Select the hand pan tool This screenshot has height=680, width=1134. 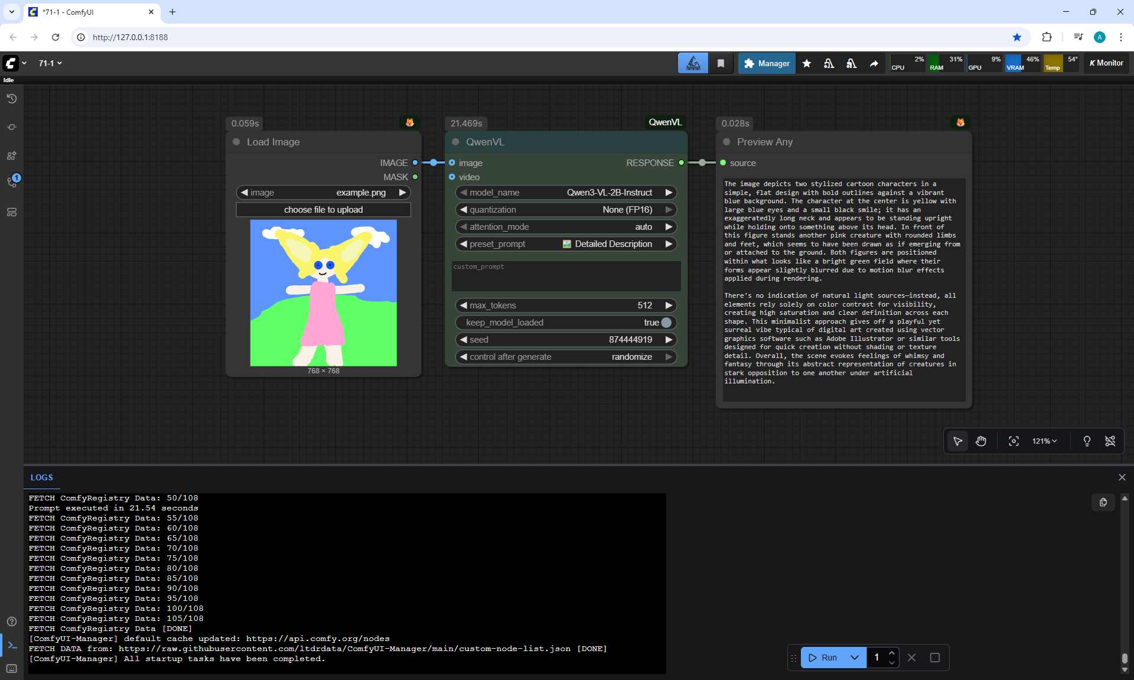(981, 441)
